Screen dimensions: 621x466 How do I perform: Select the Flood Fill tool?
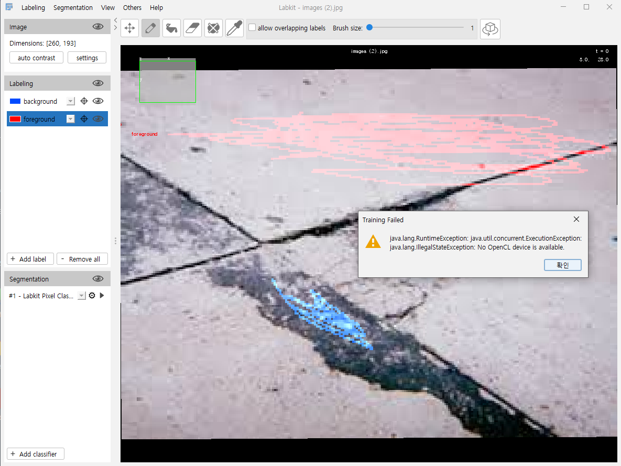click(171, 28)
